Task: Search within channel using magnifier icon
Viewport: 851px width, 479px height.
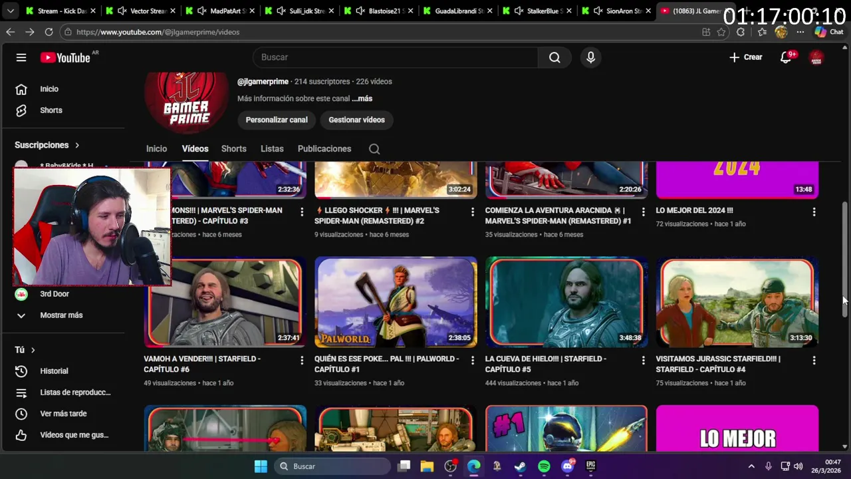Action: (x=374, y=149)
